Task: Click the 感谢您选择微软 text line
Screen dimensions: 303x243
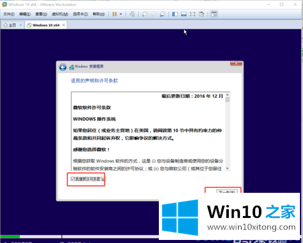Action: click(x=91, y=149)
